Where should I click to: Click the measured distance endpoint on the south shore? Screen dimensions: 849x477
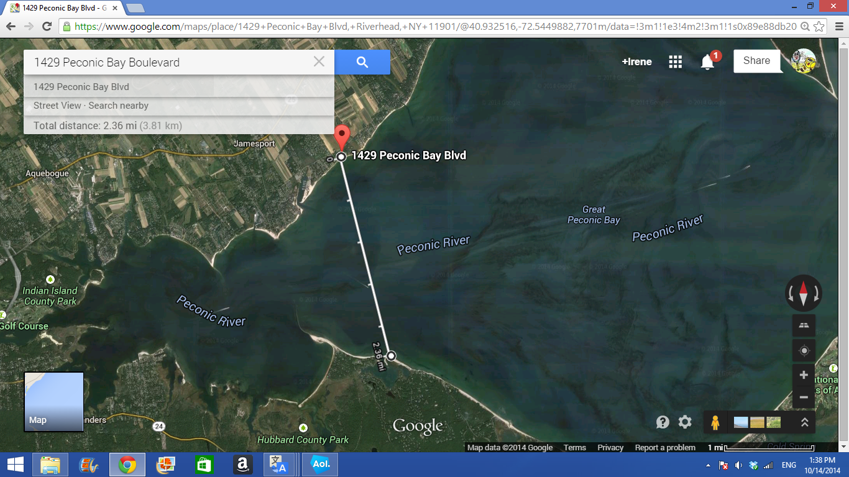(391, 356)
